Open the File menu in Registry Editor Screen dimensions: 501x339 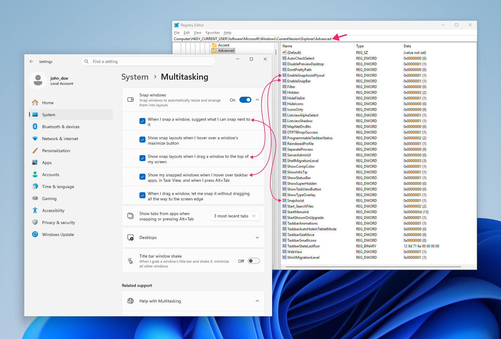[177, 33]
